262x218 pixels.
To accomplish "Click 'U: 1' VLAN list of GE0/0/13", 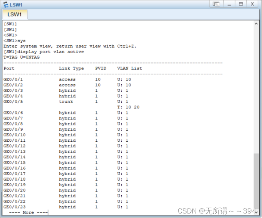I will click(x=123, y=152).
